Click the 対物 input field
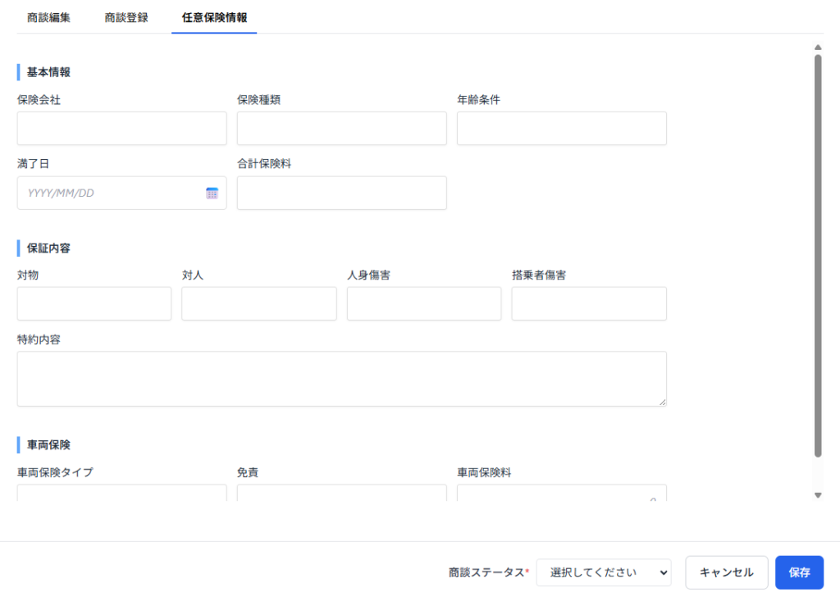 (94, 303)
